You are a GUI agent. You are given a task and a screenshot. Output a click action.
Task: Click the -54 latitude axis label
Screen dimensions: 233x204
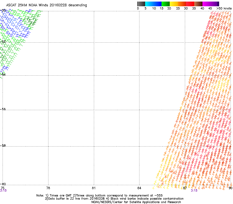[x=3, y=74]
